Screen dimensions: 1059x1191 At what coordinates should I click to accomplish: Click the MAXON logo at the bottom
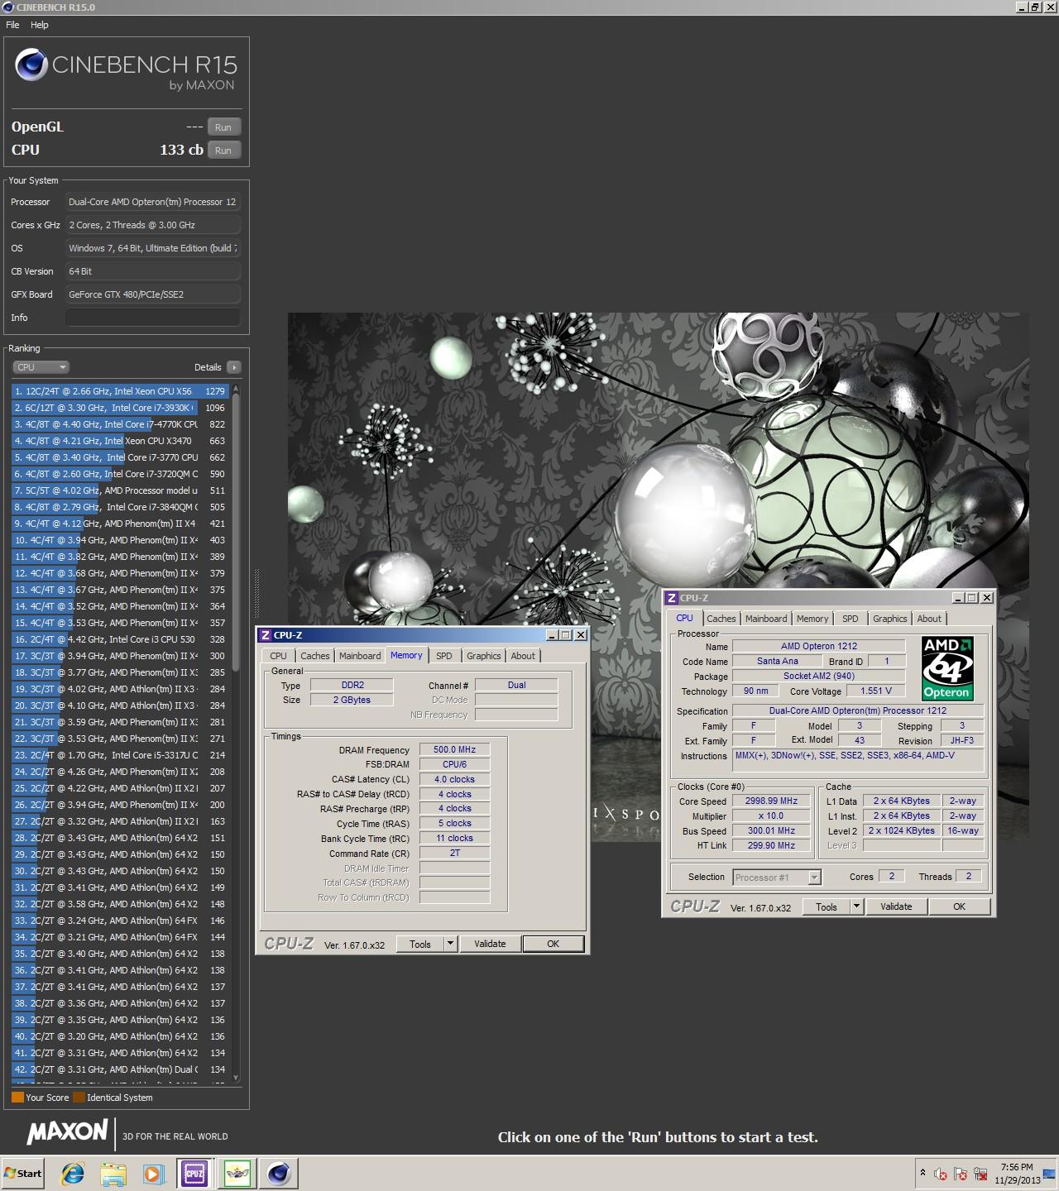click(67, 1132)
